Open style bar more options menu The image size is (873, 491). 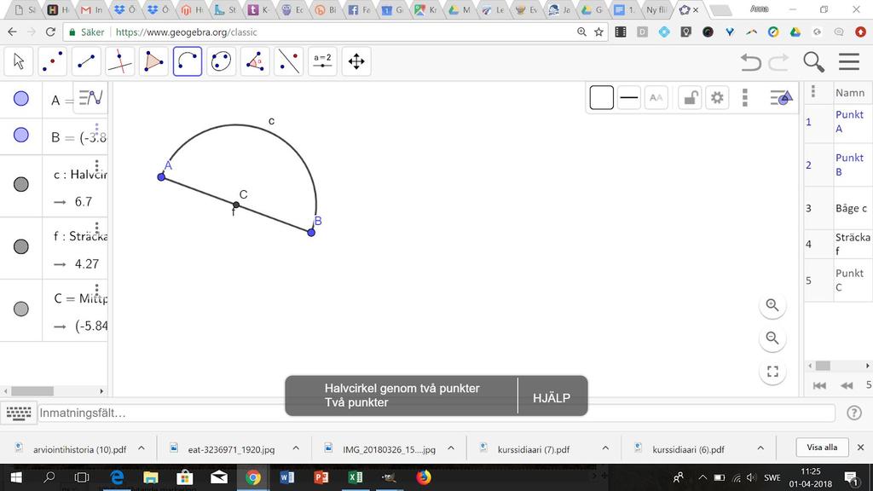(745, 98)
